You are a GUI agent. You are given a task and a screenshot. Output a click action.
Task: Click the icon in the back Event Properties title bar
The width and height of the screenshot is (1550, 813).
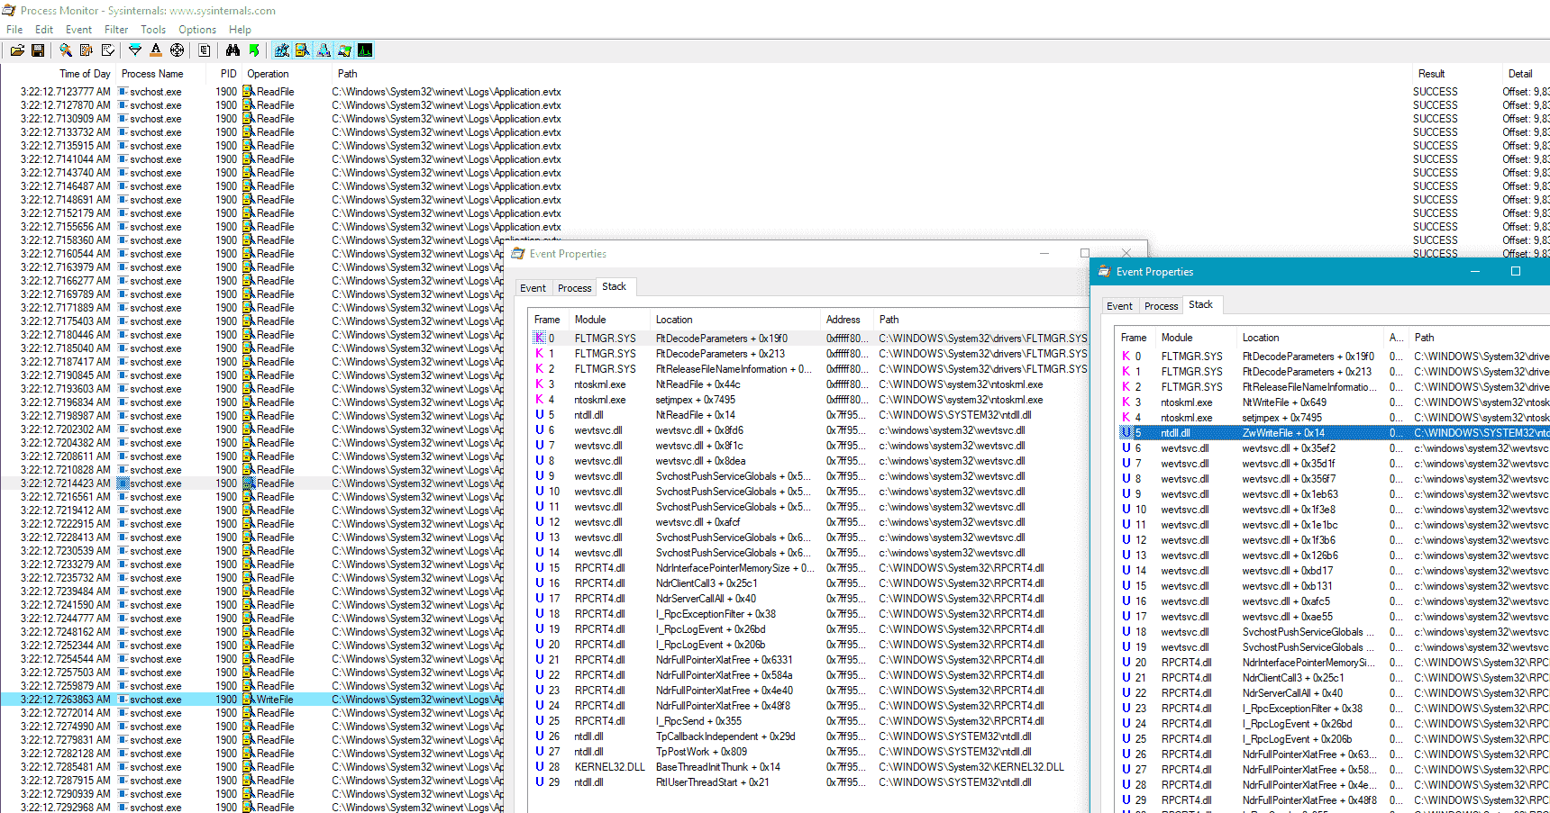pyautogui.click(x=518, y=254)
